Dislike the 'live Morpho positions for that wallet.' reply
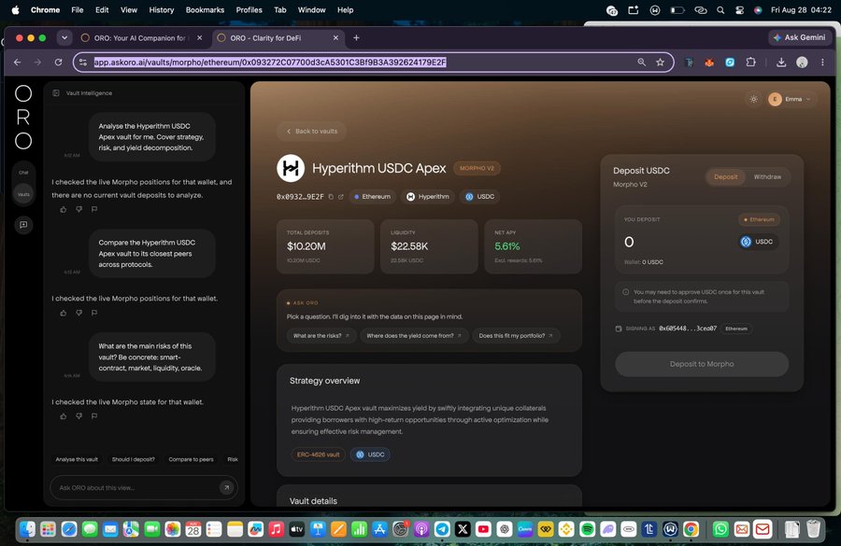The width and height of the screenshot is (841, 546). click(x=78, y=313)
